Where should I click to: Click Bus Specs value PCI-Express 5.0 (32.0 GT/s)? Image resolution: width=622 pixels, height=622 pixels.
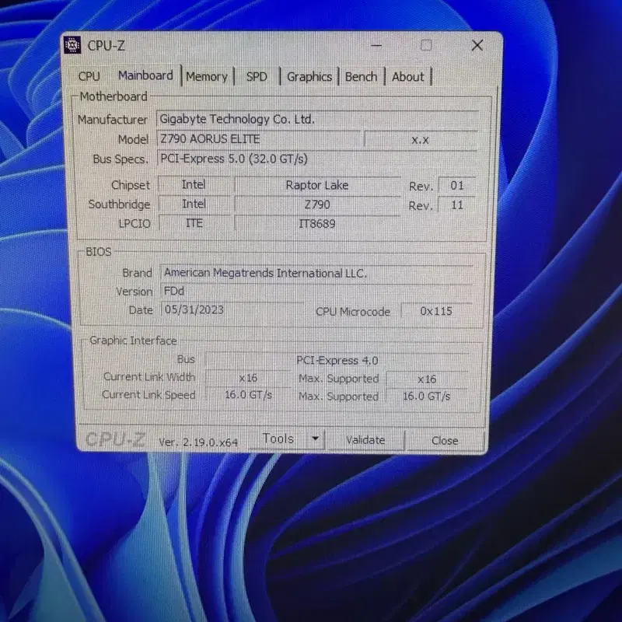pos(317,159)
